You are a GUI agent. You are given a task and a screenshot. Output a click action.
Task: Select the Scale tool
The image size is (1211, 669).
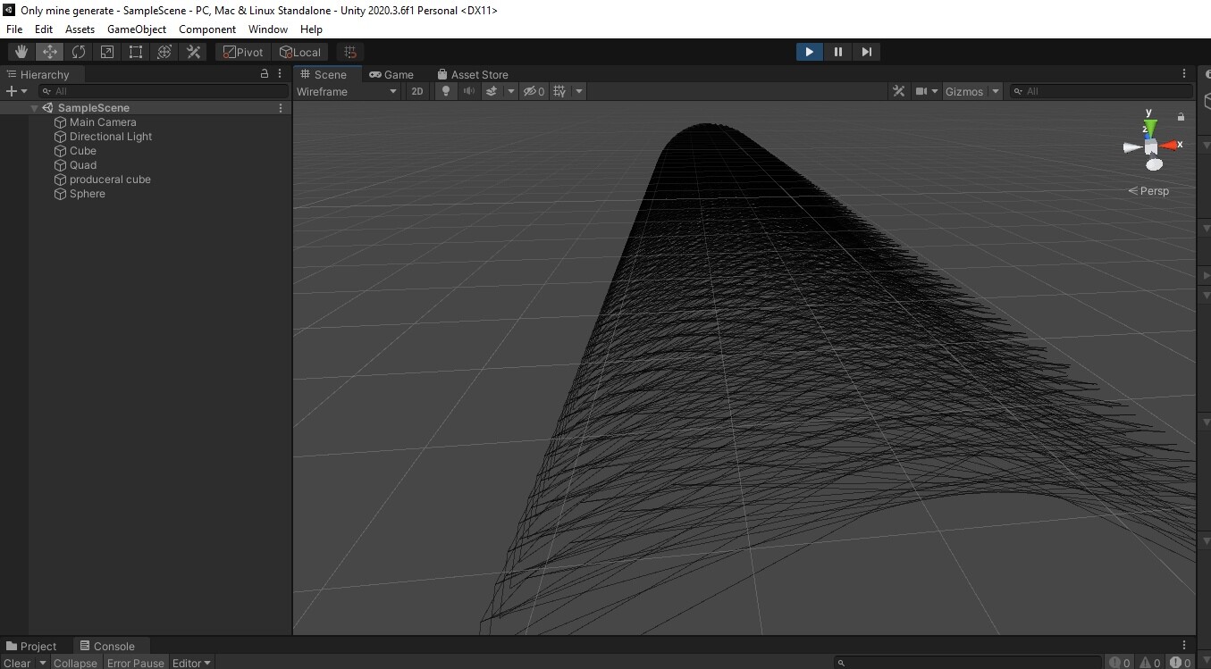(106, 51)
